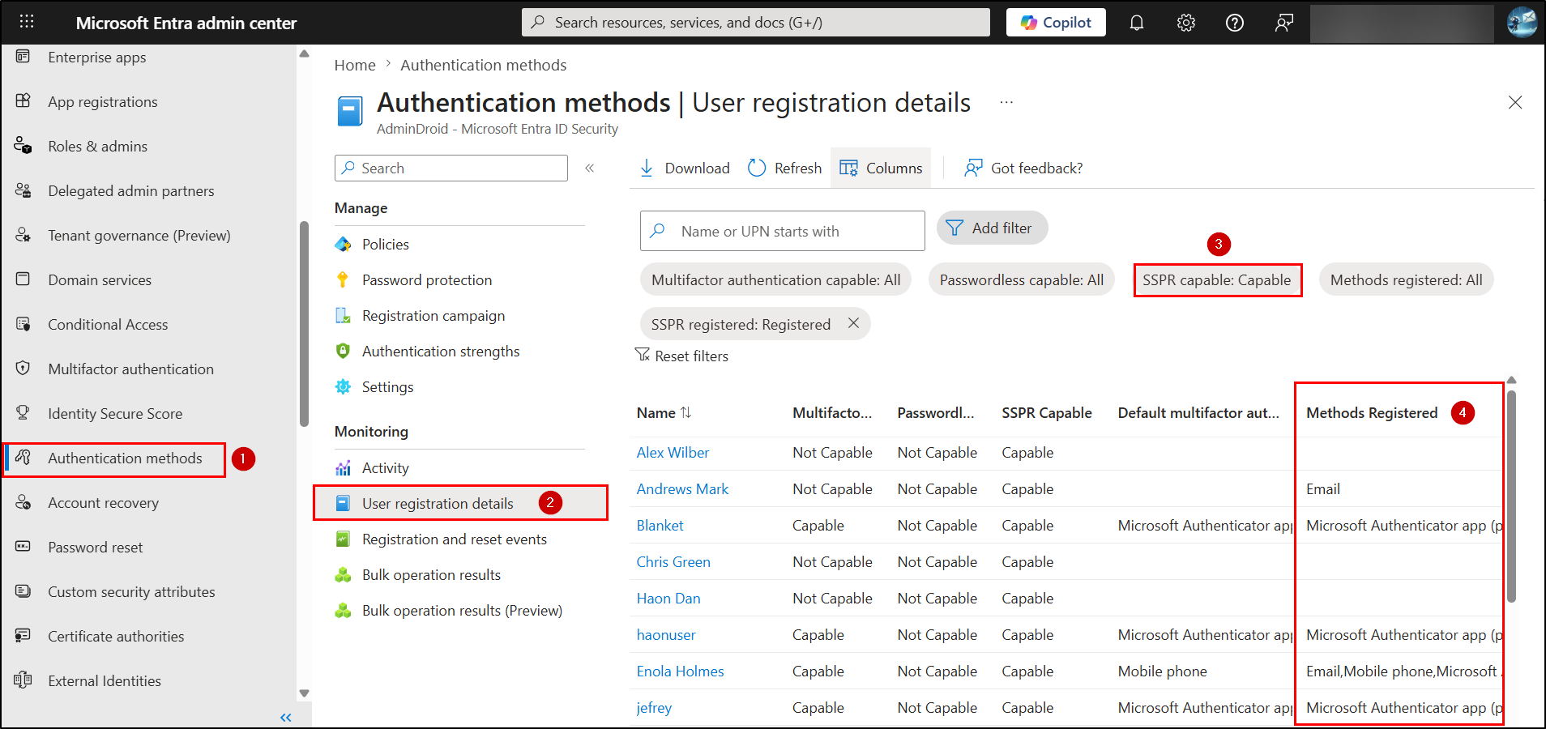Open Authentication strengths

pos(441,352)
